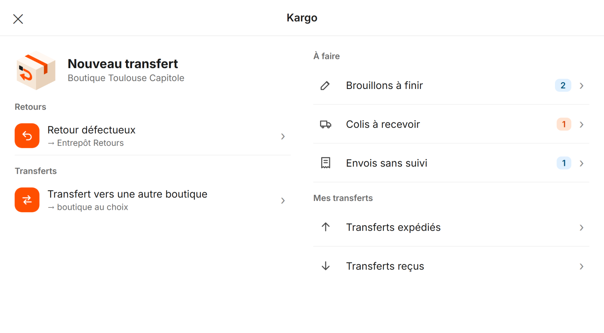Open the Colis à recevoir chevron

click(582, 124)
